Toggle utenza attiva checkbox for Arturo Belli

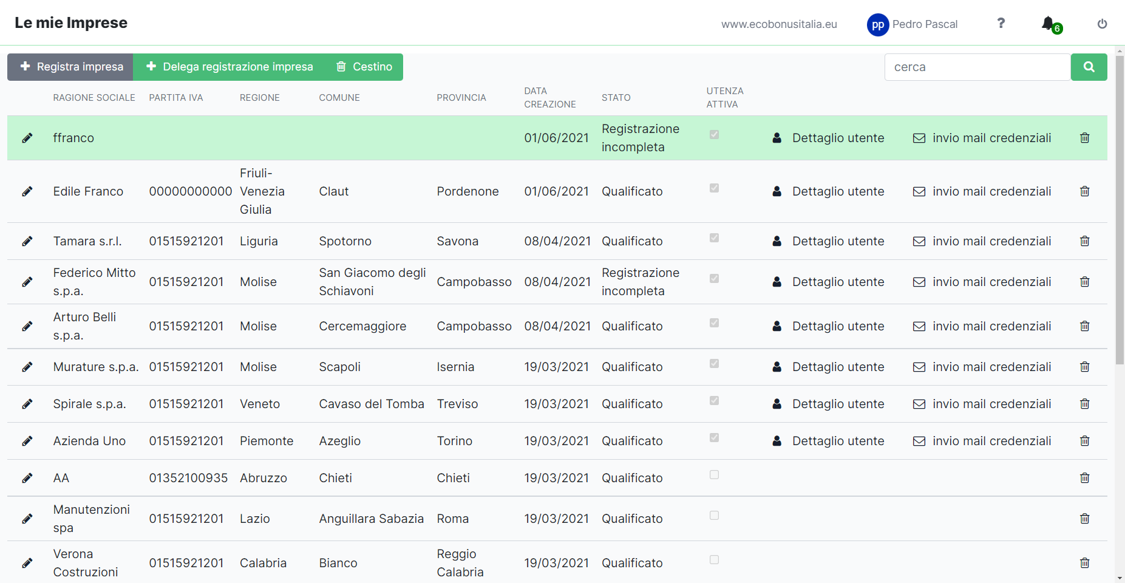[x=715, y=323]
